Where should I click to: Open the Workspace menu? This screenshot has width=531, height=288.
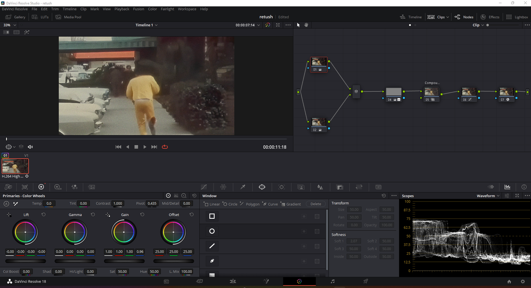187,9
